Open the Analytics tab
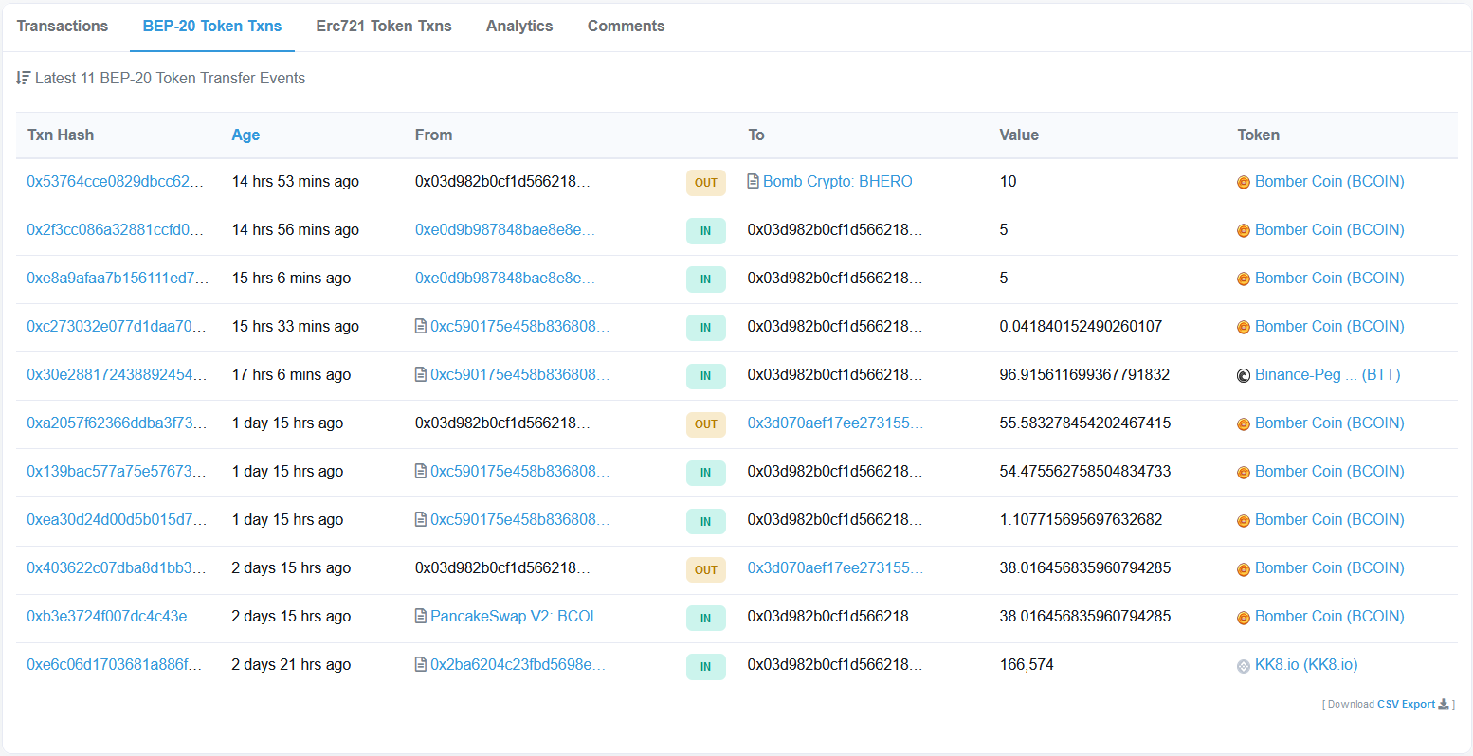This screenshot has width=1473, height=756. (519, 26)
